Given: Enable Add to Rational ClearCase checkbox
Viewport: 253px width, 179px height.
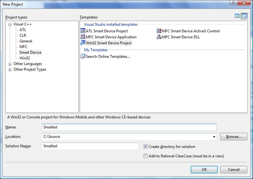Looking at the screenshot, I should coord(146,156).
